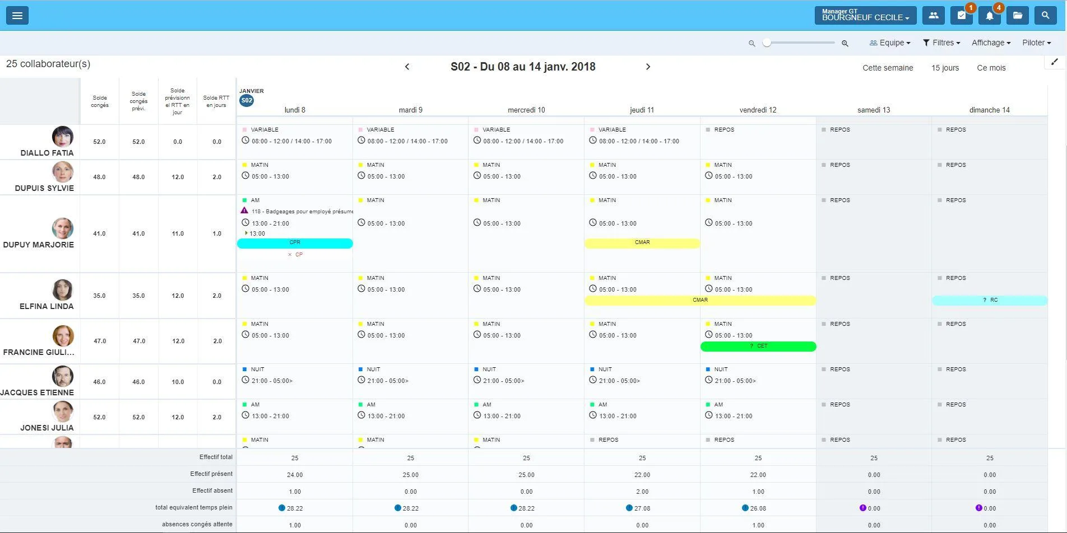This screenshot has width=1067, height=533.
Task: Open the tasks clipboard icon with badge 1
Action: coord(962,16)
